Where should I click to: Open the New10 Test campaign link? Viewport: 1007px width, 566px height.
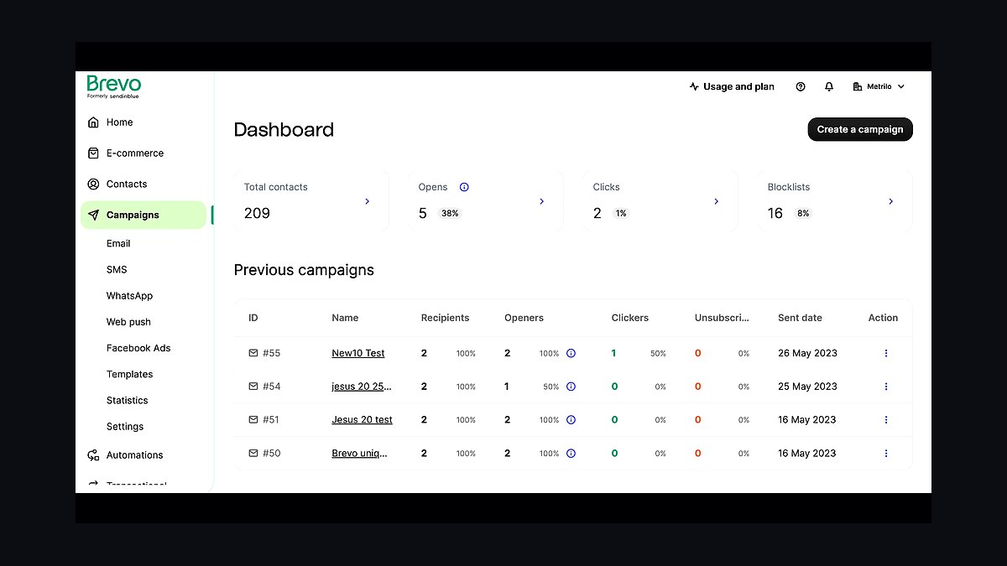point(358,353)
